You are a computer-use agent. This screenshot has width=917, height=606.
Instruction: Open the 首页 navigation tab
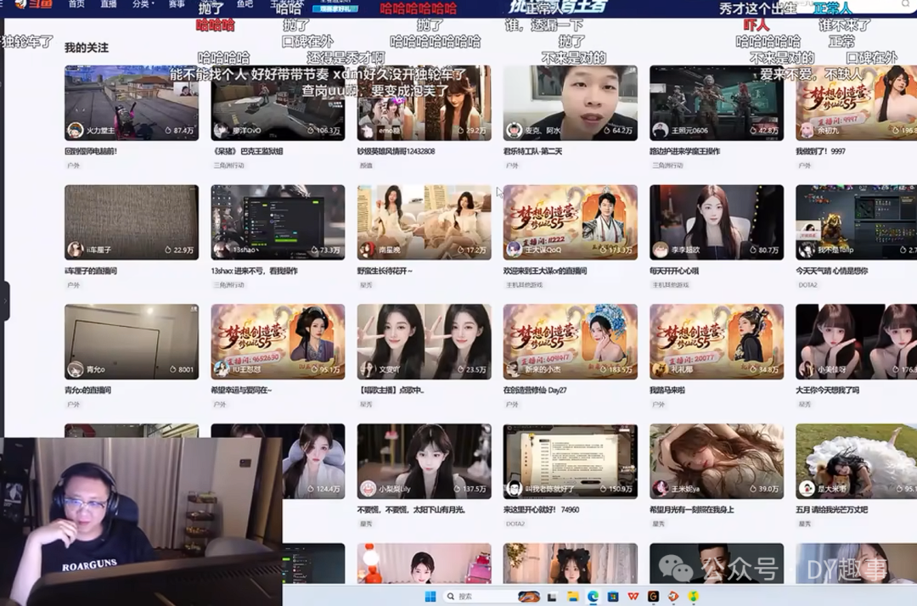tap(76, 4)
